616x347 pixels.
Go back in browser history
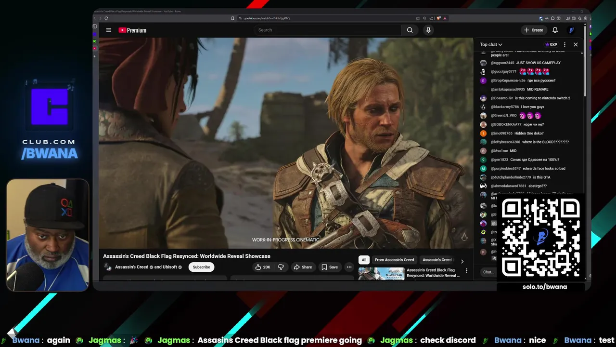95,18
